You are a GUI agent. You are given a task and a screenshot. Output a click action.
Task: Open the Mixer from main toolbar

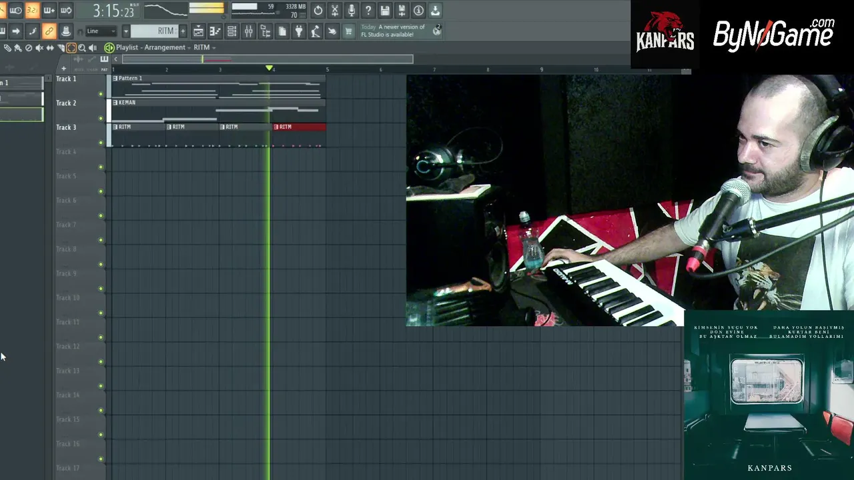248,31
